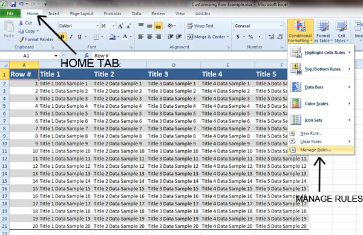Choose Manage Rules... menu entry

coord(321,150)
